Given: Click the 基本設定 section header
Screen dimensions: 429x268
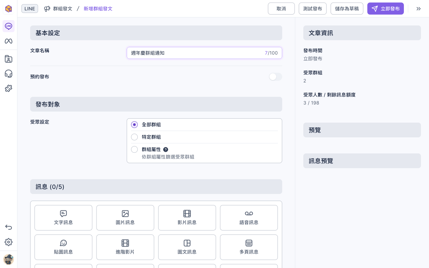Looking at the screenshot, I should coord(156,33).
